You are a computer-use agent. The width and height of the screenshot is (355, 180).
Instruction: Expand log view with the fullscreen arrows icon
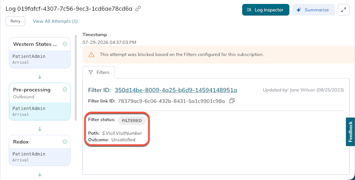343,10
